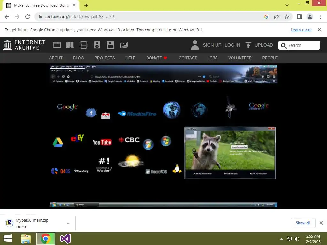Image resolution: width=327 pixels, height=245 pixels.
Task: Click the MyPal screenshot preview image
Action: [163, 136]
